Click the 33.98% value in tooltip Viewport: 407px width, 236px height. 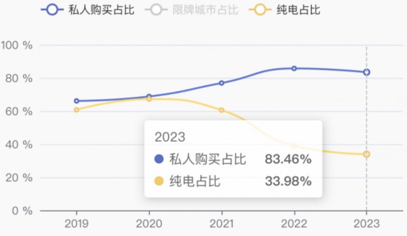288,181
